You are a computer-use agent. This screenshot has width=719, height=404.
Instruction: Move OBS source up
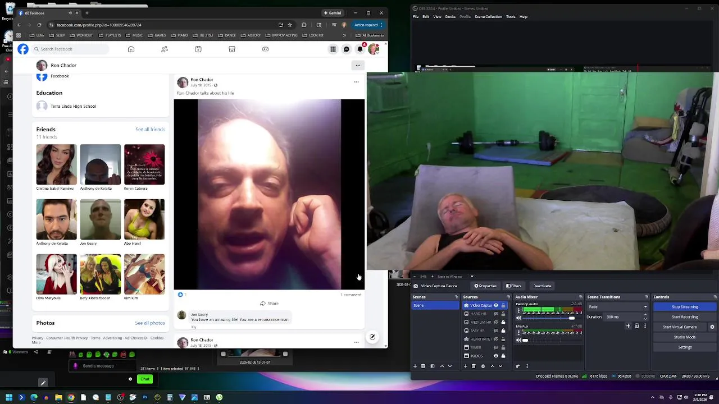[x=493, y=366]
